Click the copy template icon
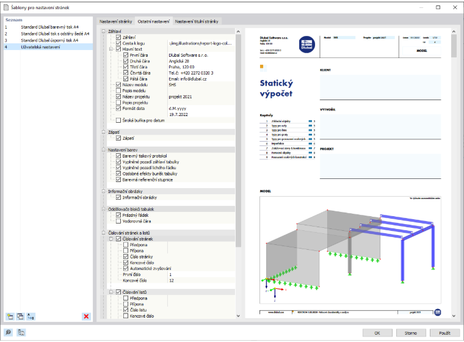The height and width of the screenshot is (342, 464). coord(20,316)
